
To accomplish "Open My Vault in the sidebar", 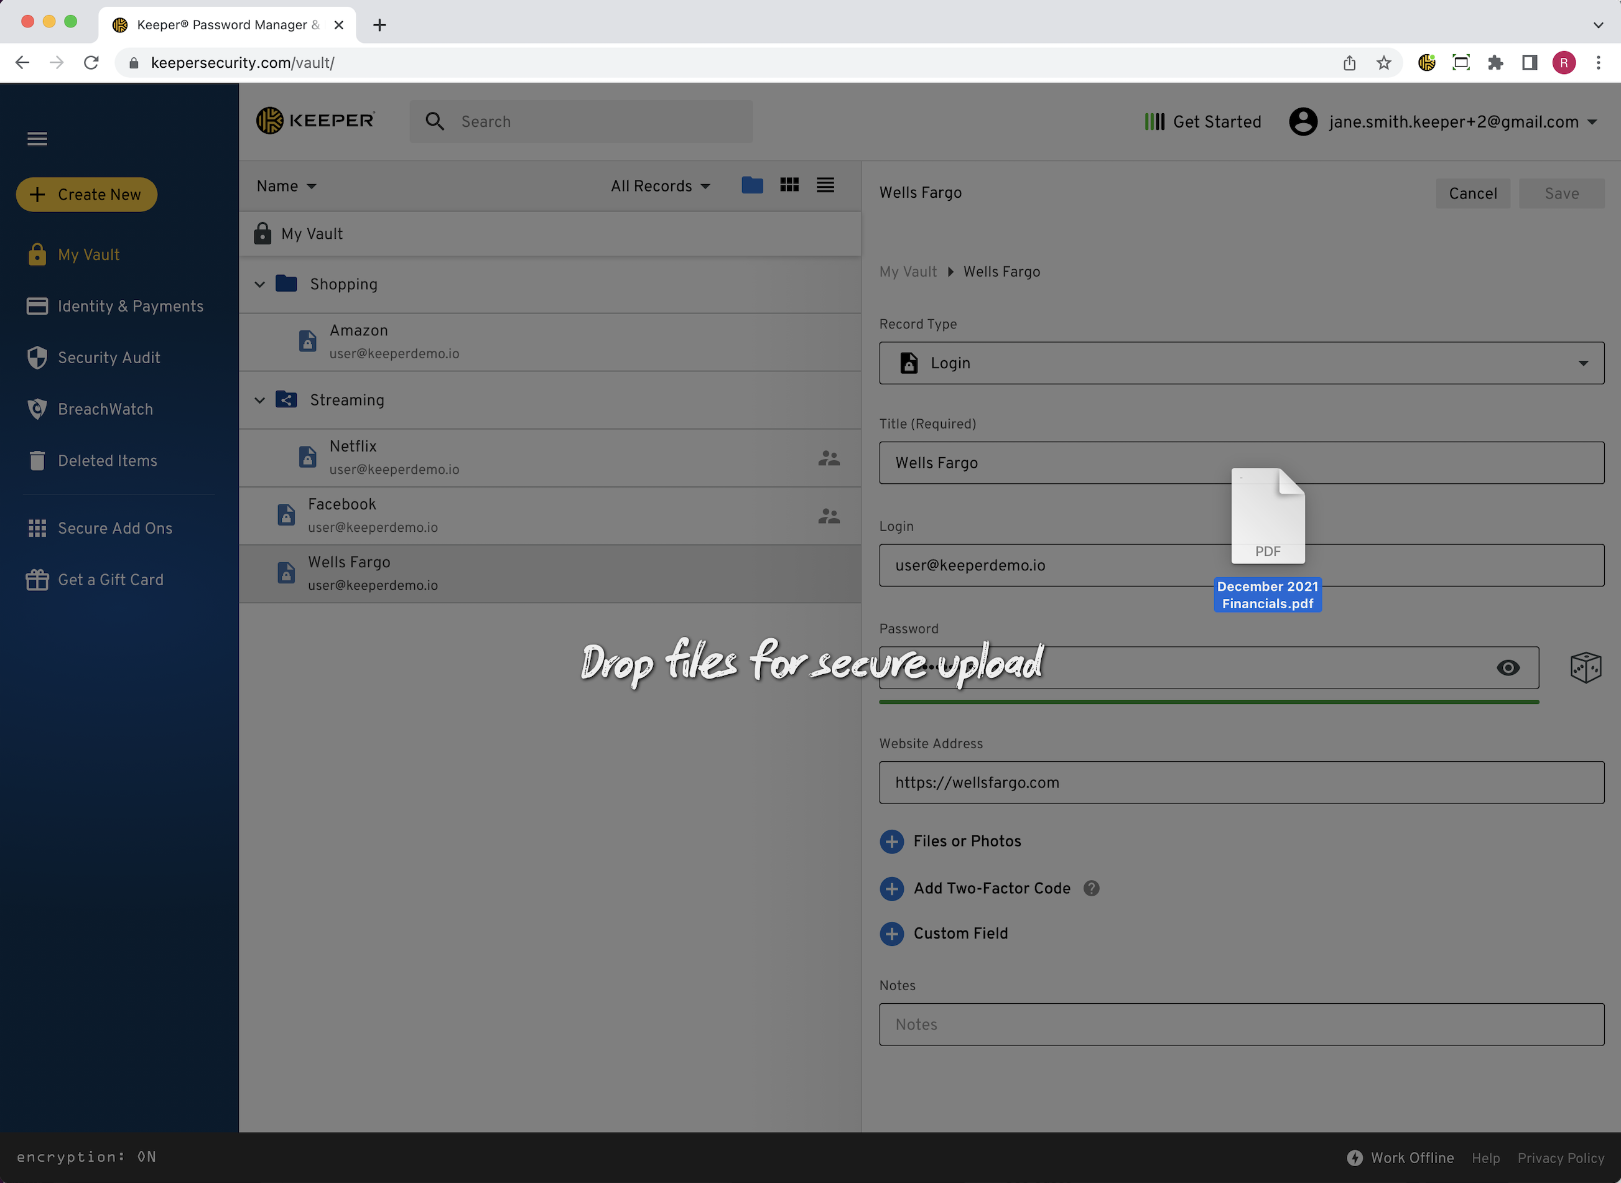I will [x=74, y=255].
